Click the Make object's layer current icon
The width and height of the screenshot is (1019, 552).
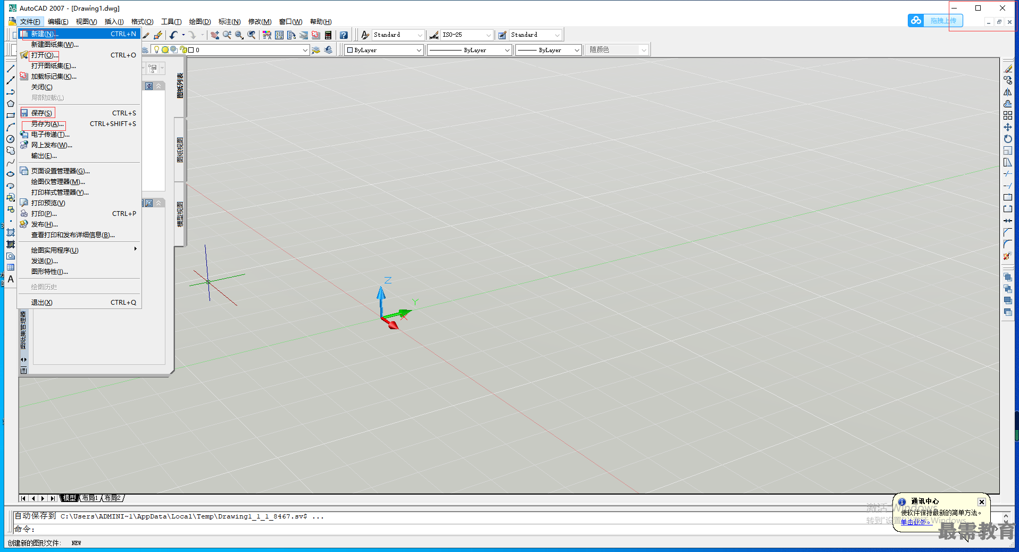click(x=316, y=50)
